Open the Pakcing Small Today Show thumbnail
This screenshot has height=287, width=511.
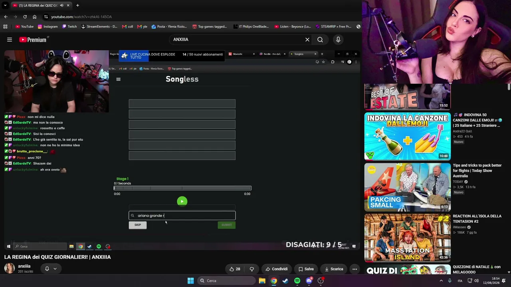coord(407,187)
